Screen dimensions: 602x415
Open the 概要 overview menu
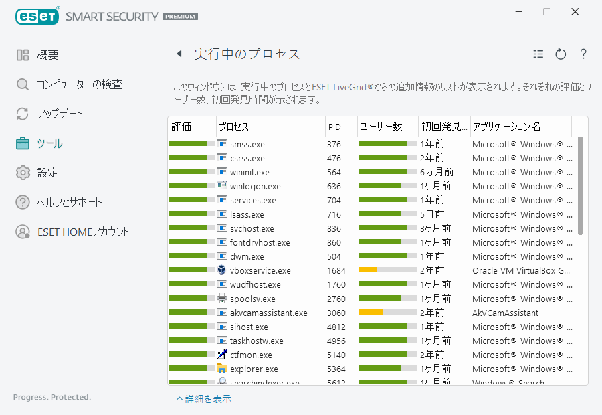pos(47,55)
